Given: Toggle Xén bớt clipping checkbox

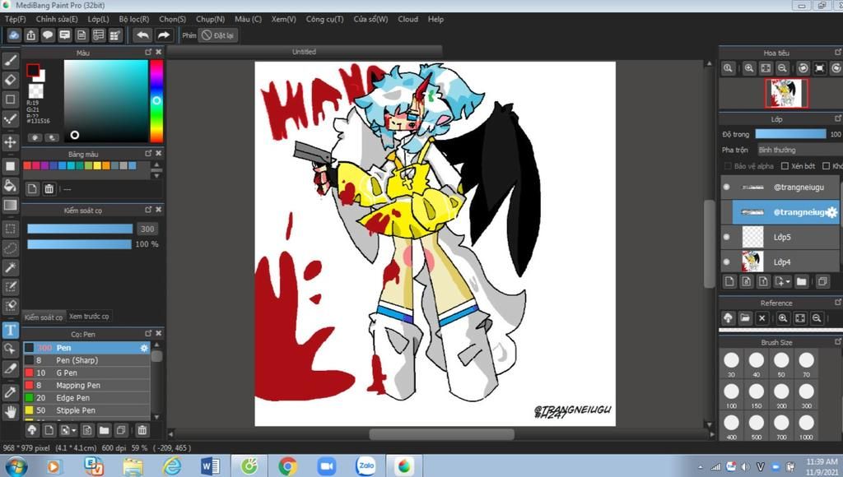Looking at the screenshot, I should pyautogui.click(x=785, y=166).
